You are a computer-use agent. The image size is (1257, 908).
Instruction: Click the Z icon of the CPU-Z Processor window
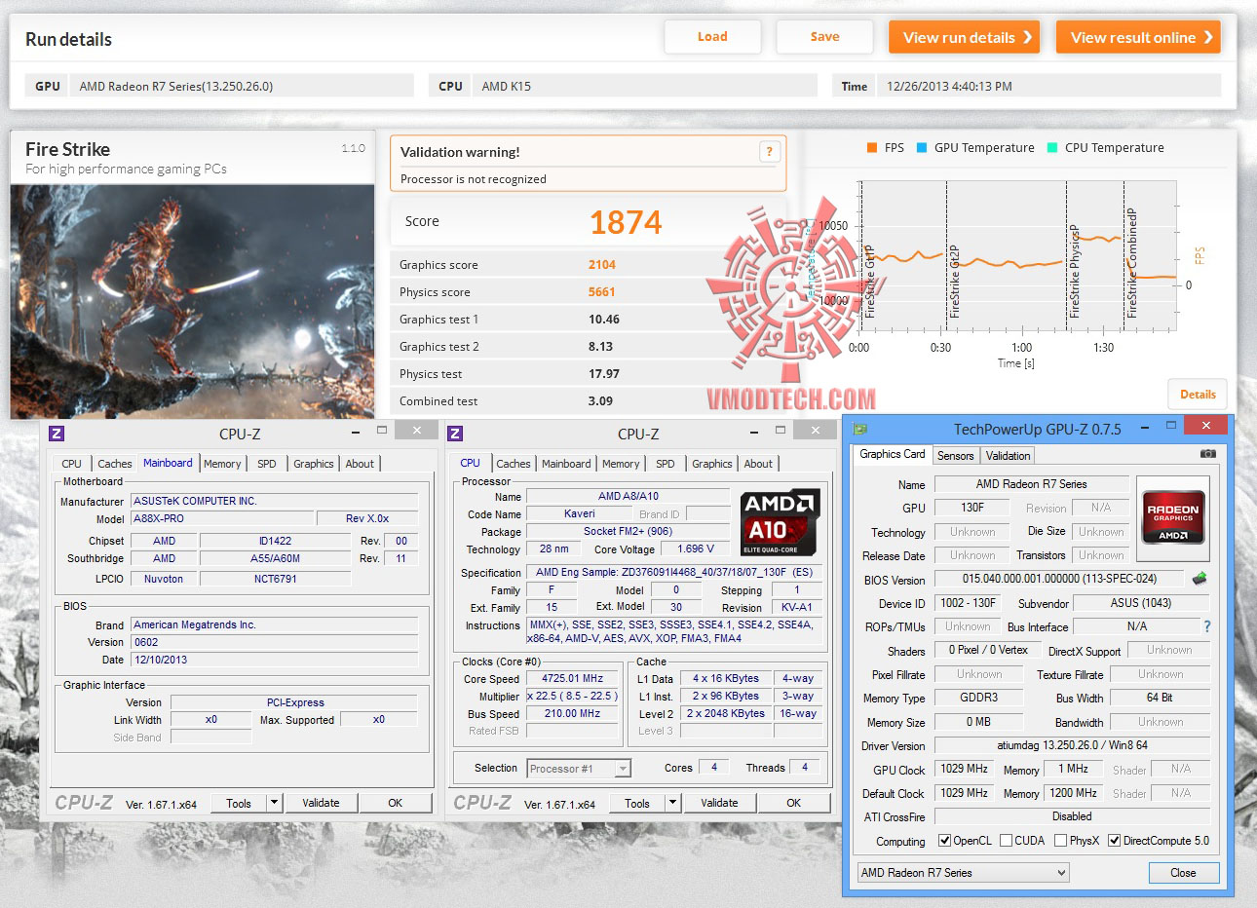click(x=455, y=434)
